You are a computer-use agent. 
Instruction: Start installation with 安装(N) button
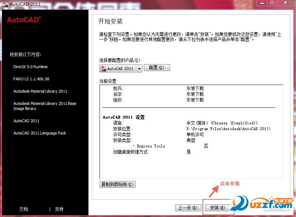[x=218, y=208]
